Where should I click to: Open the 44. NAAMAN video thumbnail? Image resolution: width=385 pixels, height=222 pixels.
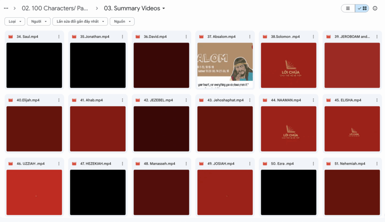288,129
